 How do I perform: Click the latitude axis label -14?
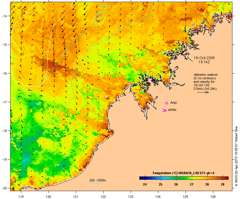pyautogui.click(x=4, y=16)
